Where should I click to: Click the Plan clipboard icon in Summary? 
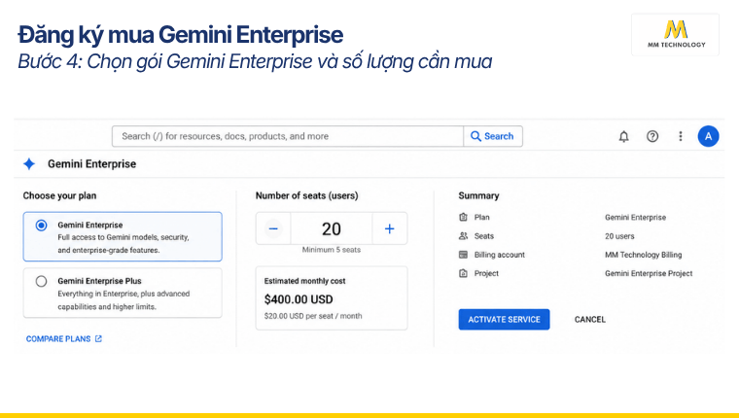pos(463,217)
